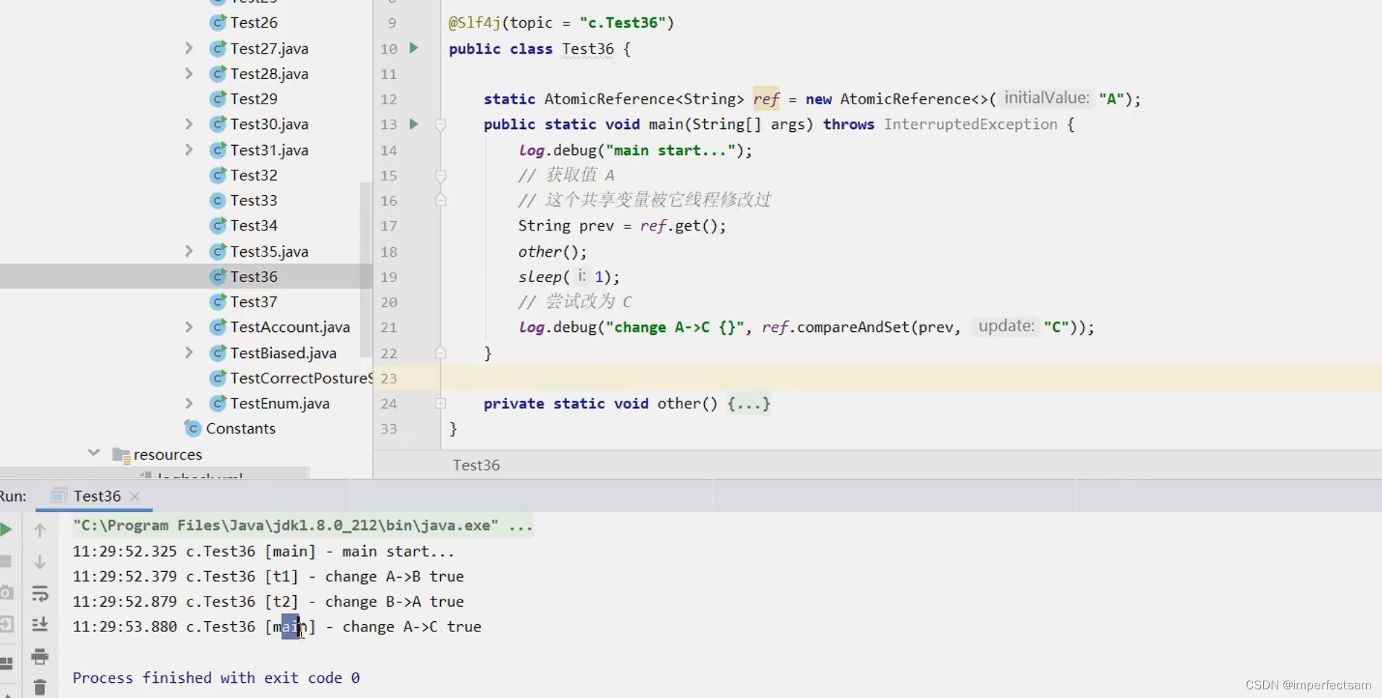Clear console with the trash icon

(40, 687)
